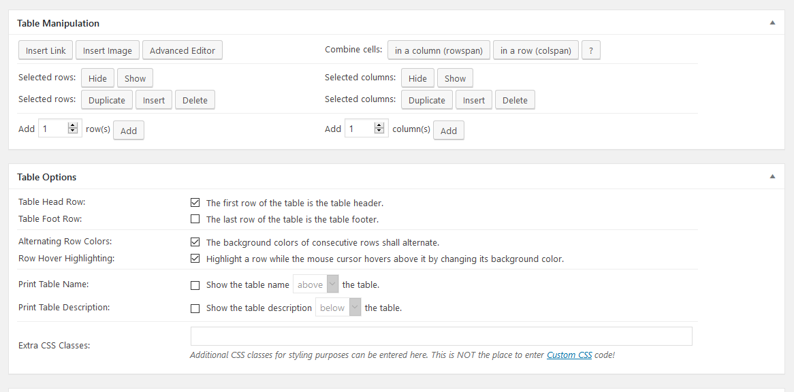Toggle row hover highlighting off
Image resolution: width=794 pixels, height=392 pixels.
195,258
